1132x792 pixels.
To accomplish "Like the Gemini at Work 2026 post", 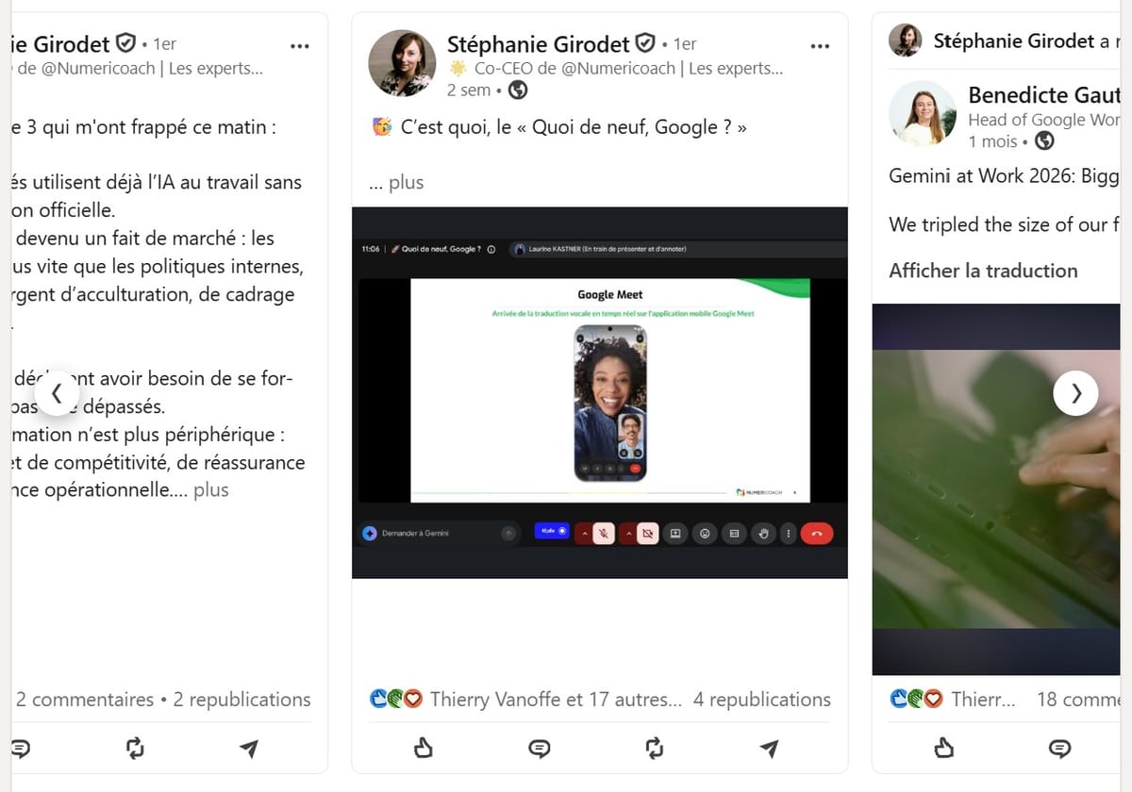I will pyautogui.click(x=943, y=749).
